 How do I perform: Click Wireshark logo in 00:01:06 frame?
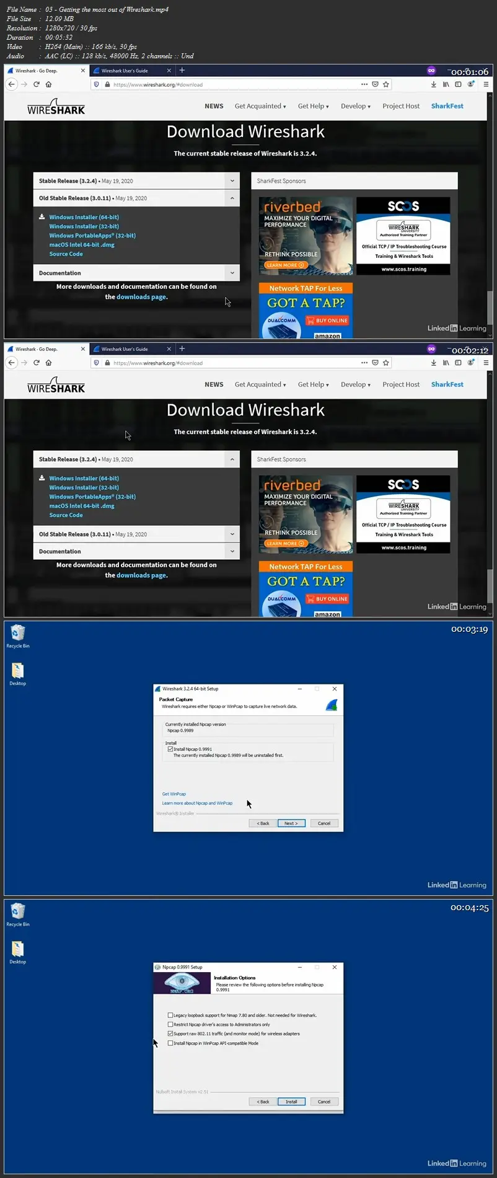coord(56,107)
